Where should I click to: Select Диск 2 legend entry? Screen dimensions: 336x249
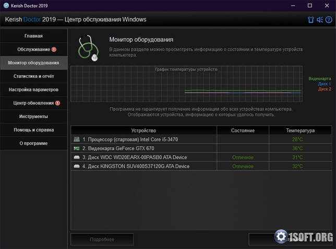[x=325, y=89]
